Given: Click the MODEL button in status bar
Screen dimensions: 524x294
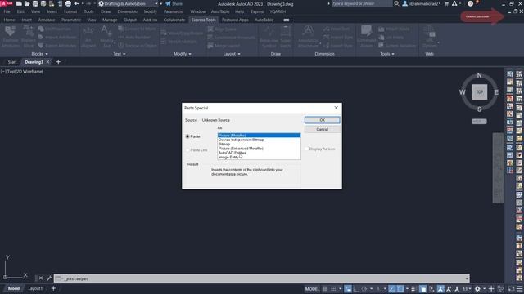Looking at the screenshot, I should [x=312, y=288].
